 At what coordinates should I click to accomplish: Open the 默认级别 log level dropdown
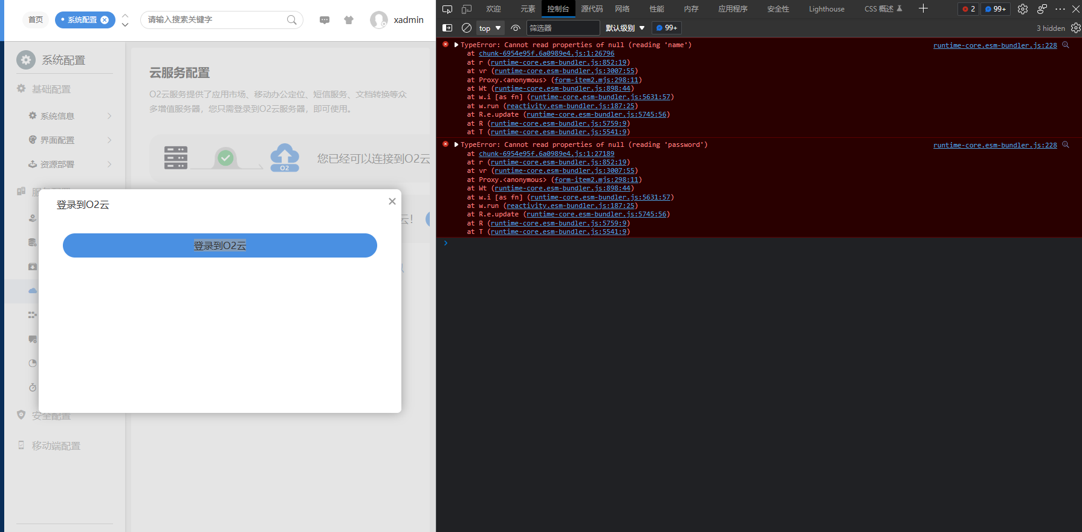click(x=625, y=28)
